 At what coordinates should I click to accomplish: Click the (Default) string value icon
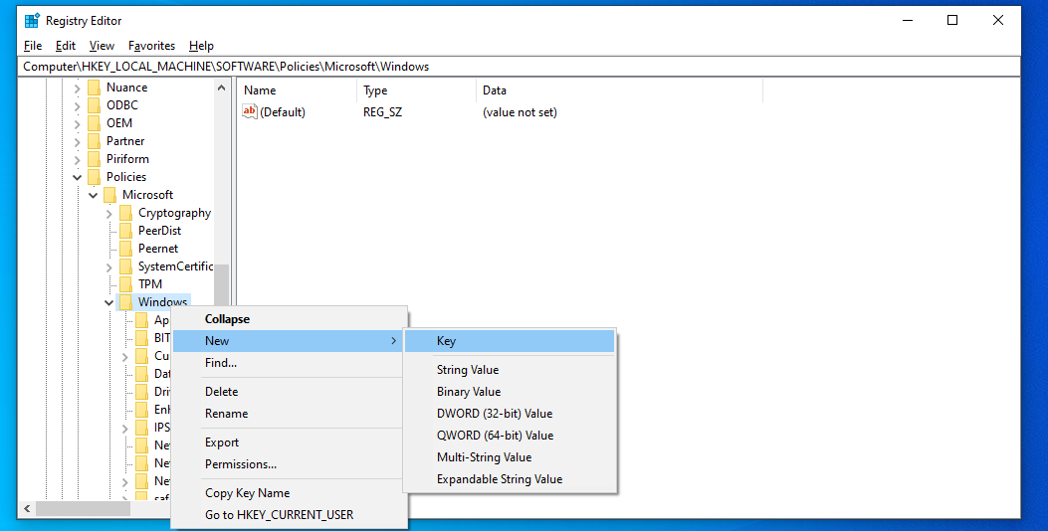(x=249, y=111)
